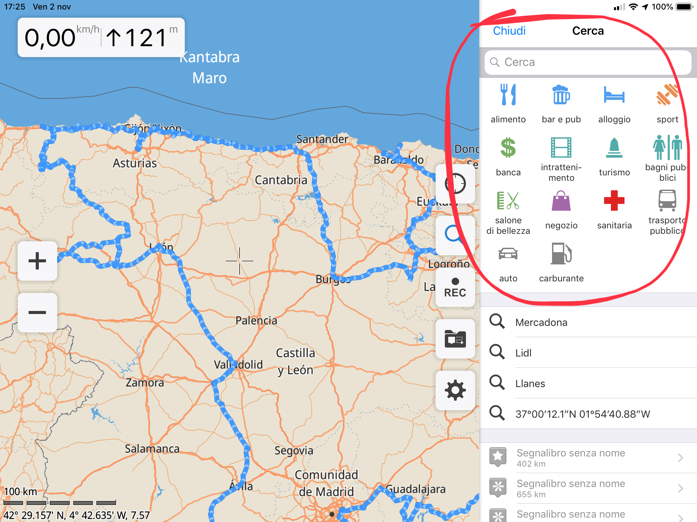Select the auto car category icon
697x522 pixels.
(x=508, y=254)
